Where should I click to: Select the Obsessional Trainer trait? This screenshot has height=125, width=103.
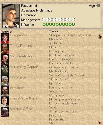64,67
